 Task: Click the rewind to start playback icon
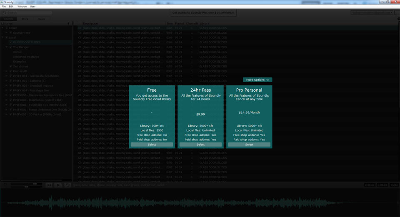(49, 185)
